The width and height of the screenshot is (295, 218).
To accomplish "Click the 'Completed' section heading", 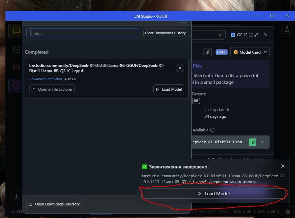I will [37, 52].
